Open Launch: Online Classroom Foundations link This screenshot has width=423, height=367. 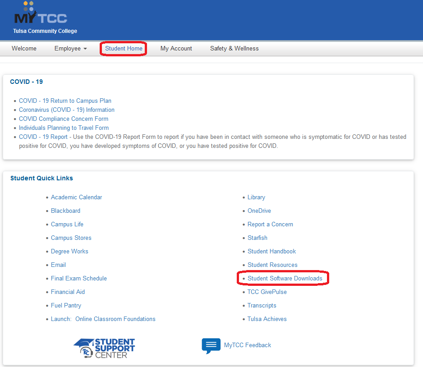point(103,319)
